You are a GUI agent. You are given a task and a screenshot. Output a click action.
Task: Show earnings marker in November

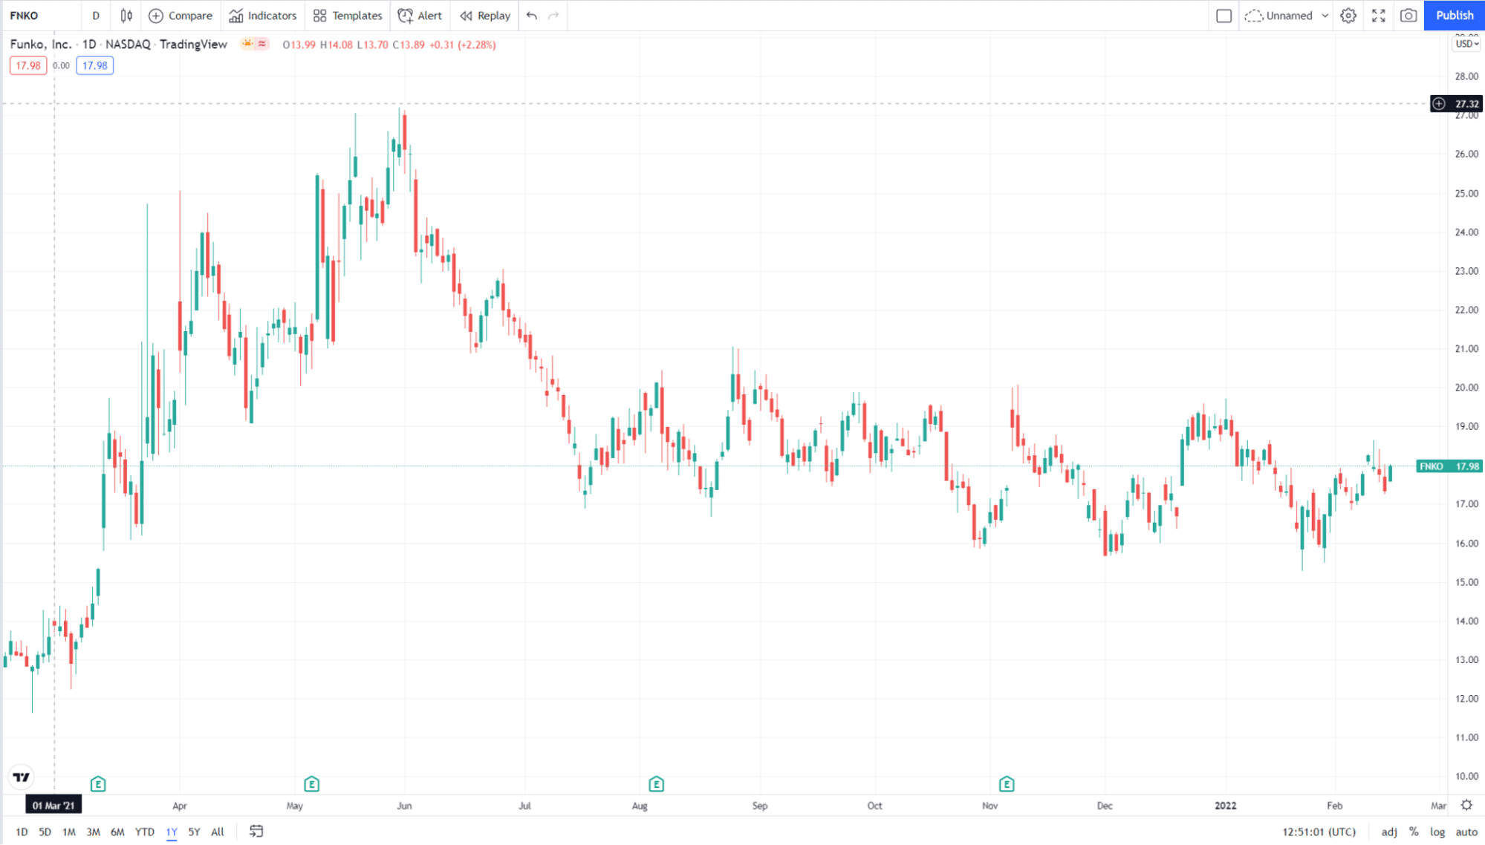(1007, 784)
